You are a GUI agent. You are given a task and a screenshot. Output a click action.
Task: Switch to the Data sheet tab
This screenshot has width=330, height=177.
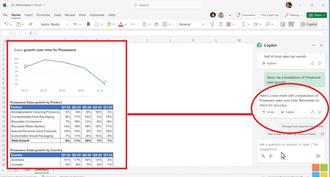click(x=27, y=170)
